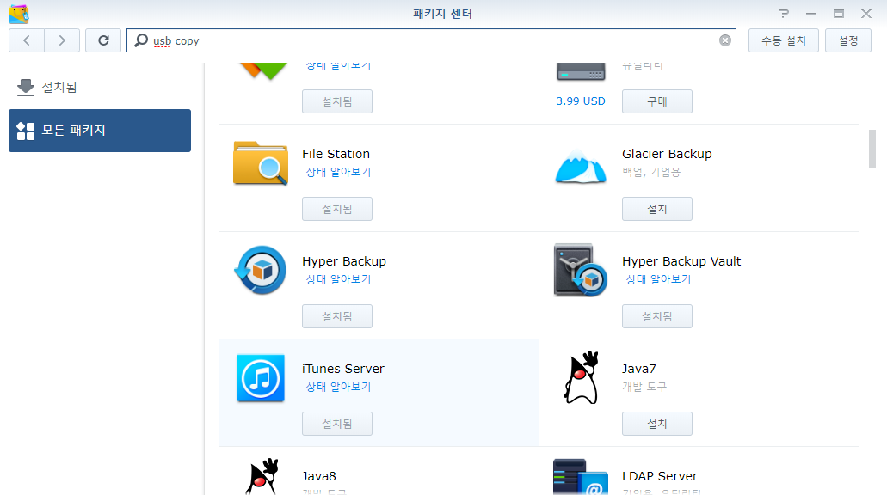Open the File Station package title
The image size is (887, 495).
click(336, 154)
